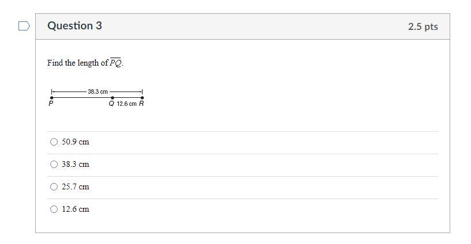
Task: Click the letter P label in diagram
Action: [x=51, y=104]
